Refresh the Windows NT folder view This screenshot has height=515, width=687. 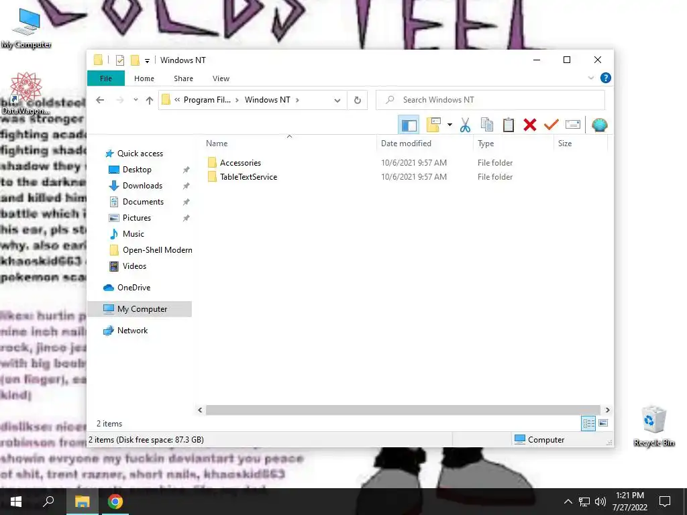(358, 101)
